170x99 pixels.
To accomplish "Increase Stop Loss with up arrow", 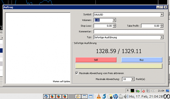I will tap(114, 25).
